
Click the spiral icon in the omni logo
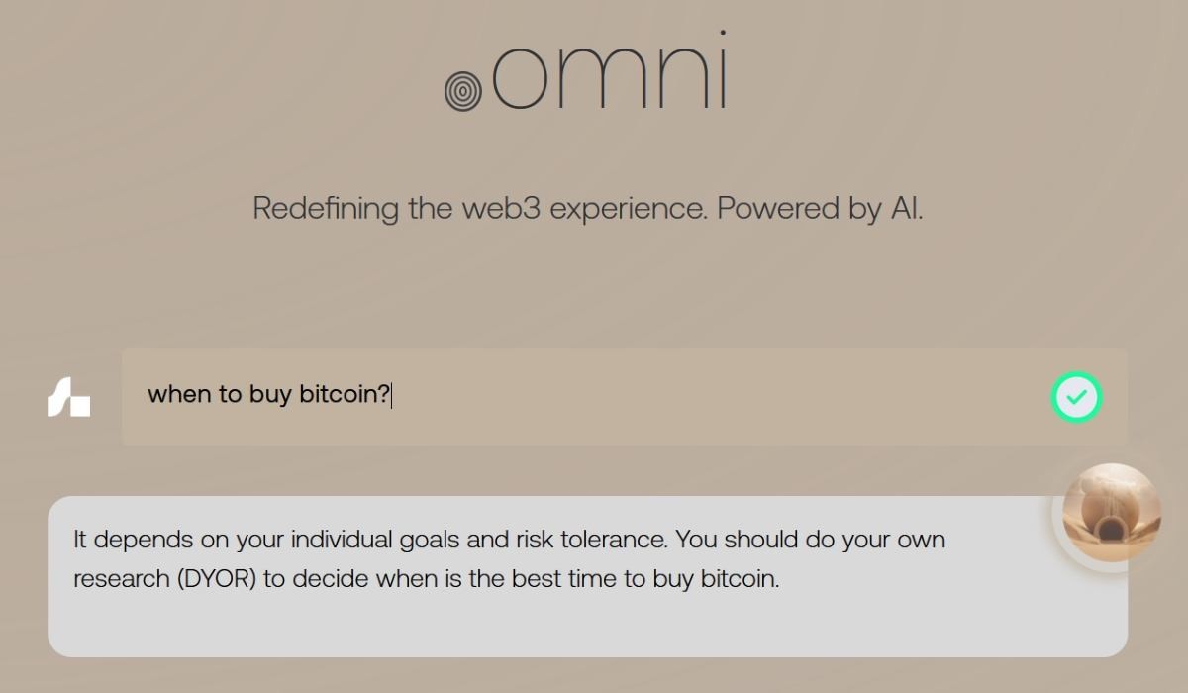click(462, 91)
